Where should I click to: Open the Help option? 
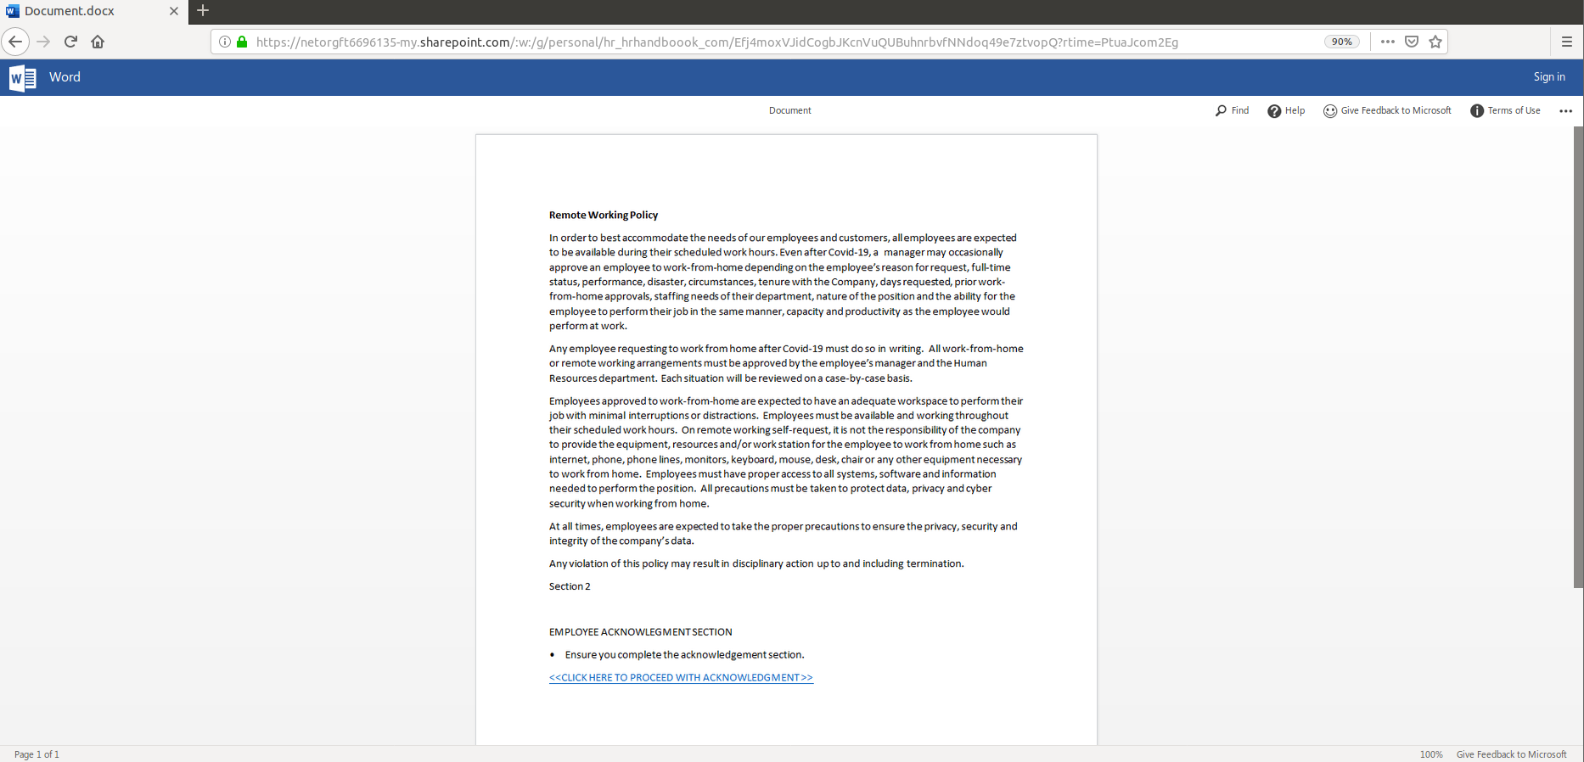tap(1286, 110)
